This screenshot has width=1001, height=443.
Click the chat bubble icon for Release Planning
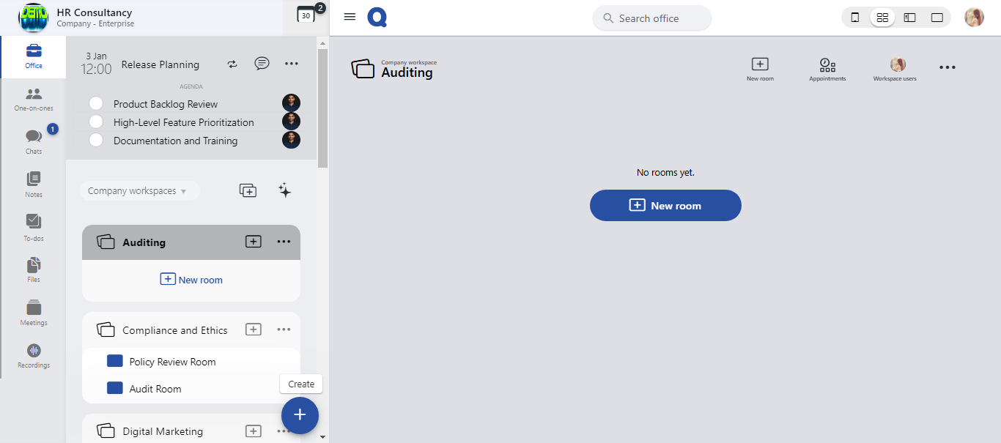coord(262,64)
